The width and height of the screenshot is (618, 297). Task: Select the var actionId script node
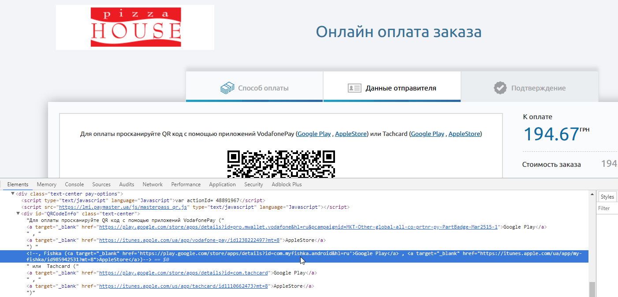pyautogui.click(x=144, y=200)
